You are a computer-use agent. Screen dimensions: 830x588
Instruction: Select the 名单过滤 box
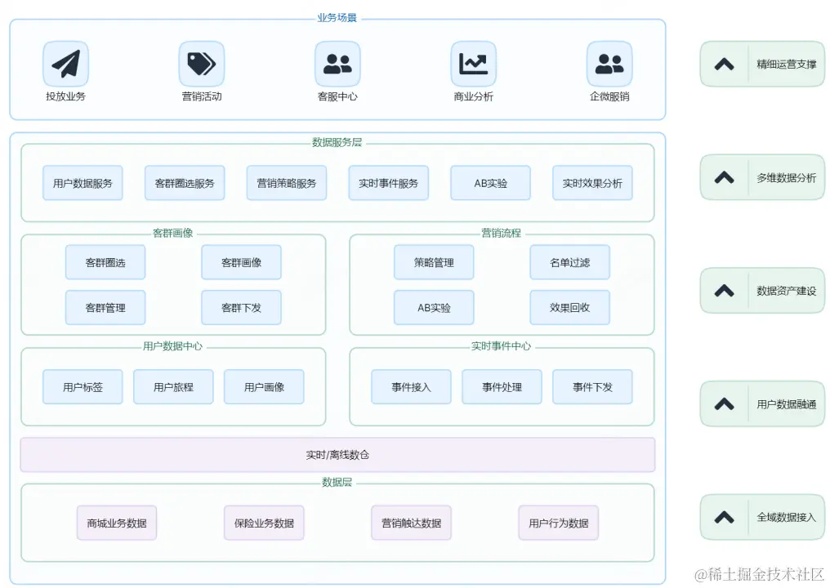coord(569,262)
